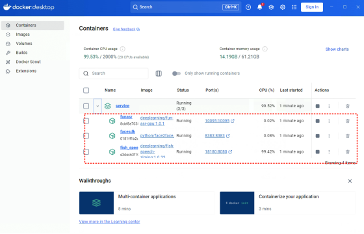The image size is (364, 234).
Task: Open the Learning center graduation cap icon
Action: click(271, 7)
